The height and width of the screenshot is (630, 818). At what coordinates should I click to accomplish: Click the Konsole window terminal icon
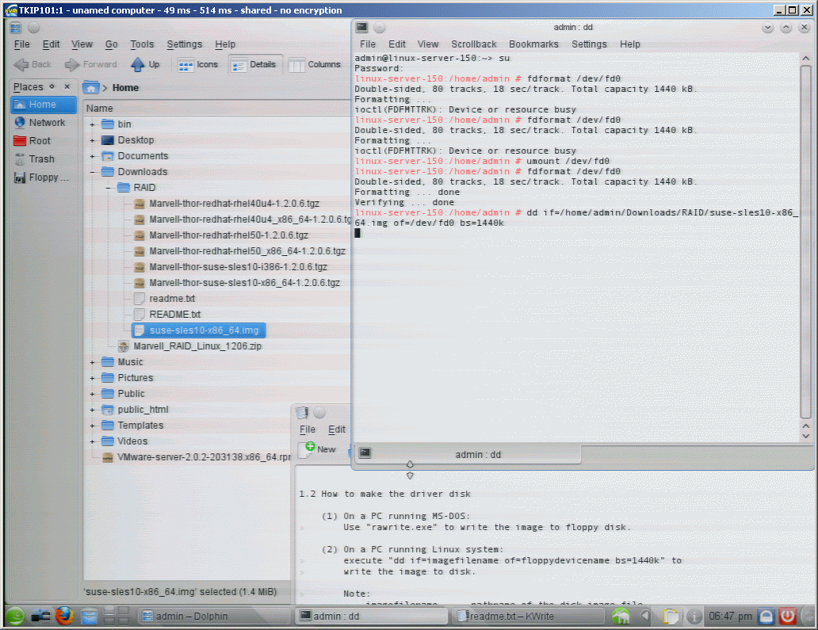click(x=361, y=27)
